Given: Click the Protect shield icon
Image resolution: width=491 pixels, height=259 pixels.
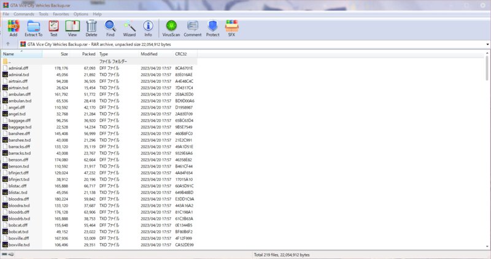Looking at the screenshot, I should pos(212,28).
